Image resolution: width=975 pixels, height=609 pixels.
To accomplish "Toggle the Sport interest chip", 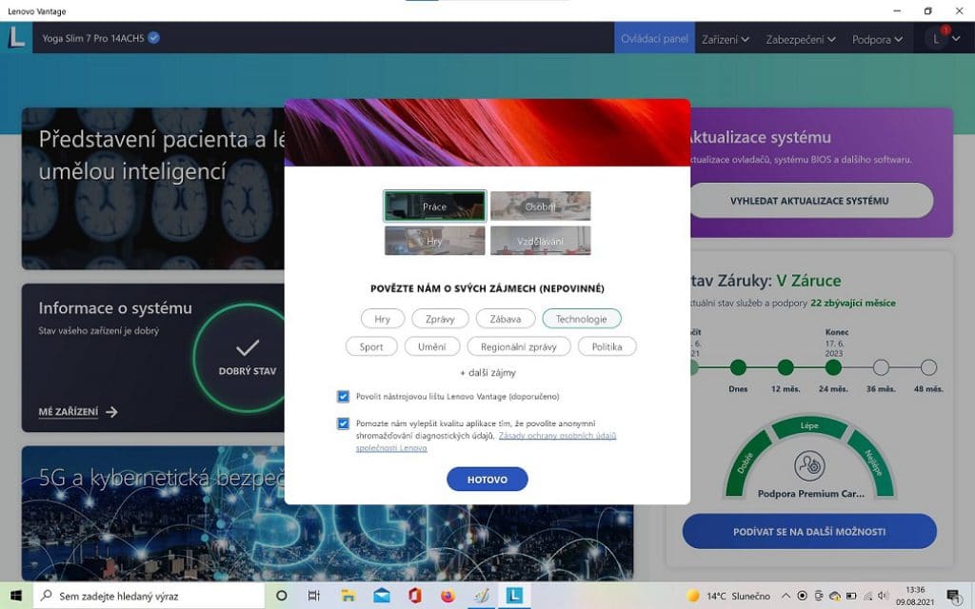I will point(371,346).
